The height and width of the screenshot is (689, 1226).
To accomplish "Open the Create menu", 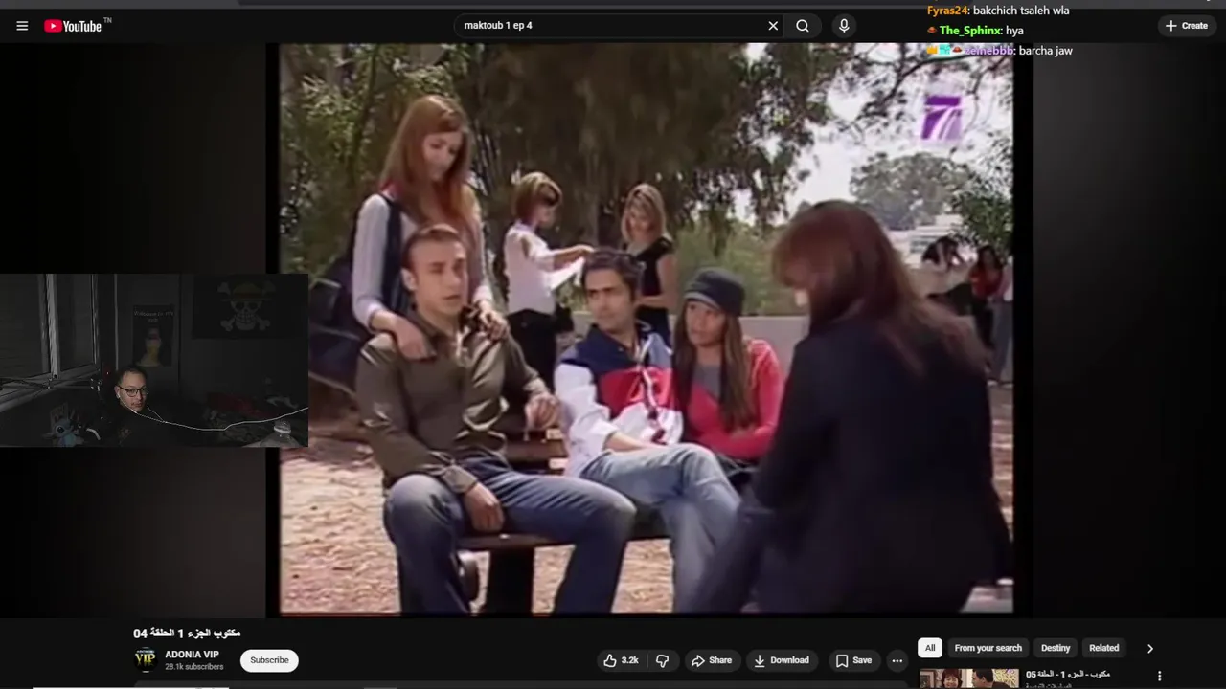I will 1187,26.
